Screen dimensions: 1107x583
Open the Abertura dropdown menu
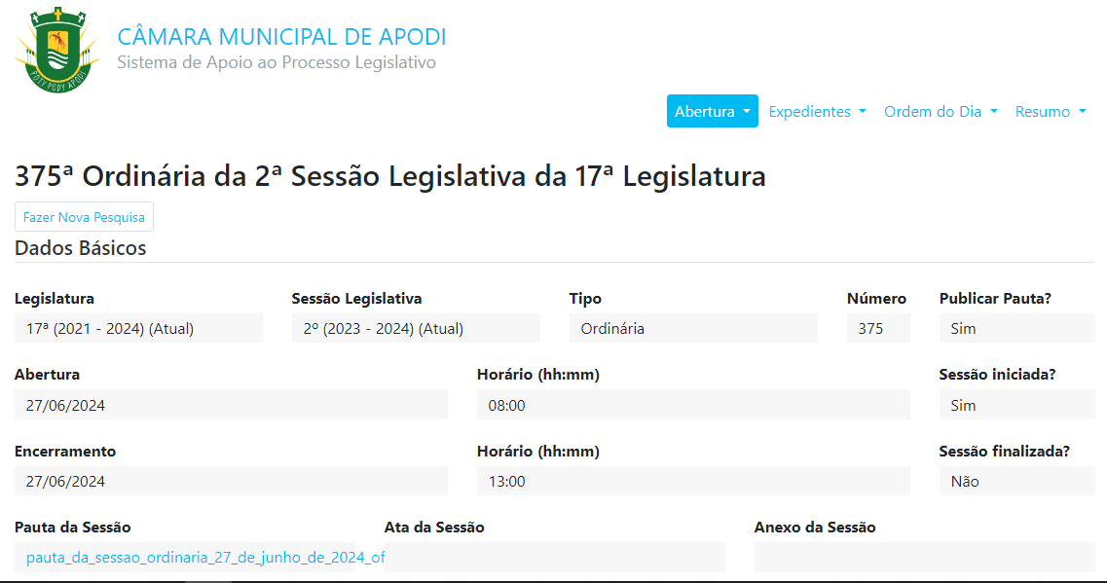pos(712,111)
